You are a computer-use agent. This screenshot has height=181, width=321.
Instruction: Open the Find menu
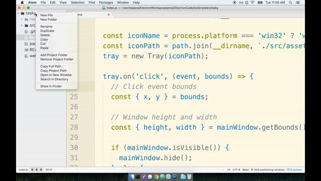(92, 3)
